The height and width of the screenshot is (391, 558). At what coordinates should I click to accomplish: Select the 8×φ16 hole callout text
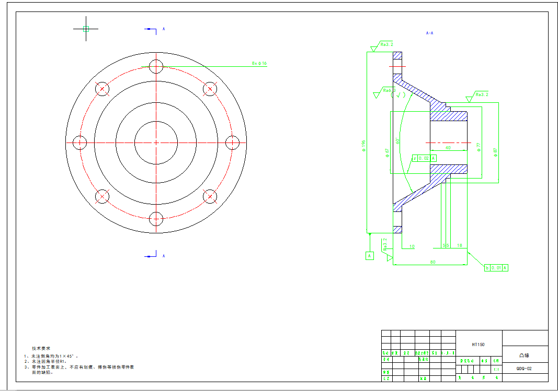tap(259, 64)
